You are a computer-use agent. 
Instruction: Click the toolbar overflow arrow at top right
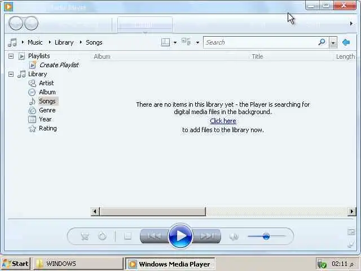[x=351, y=23]
